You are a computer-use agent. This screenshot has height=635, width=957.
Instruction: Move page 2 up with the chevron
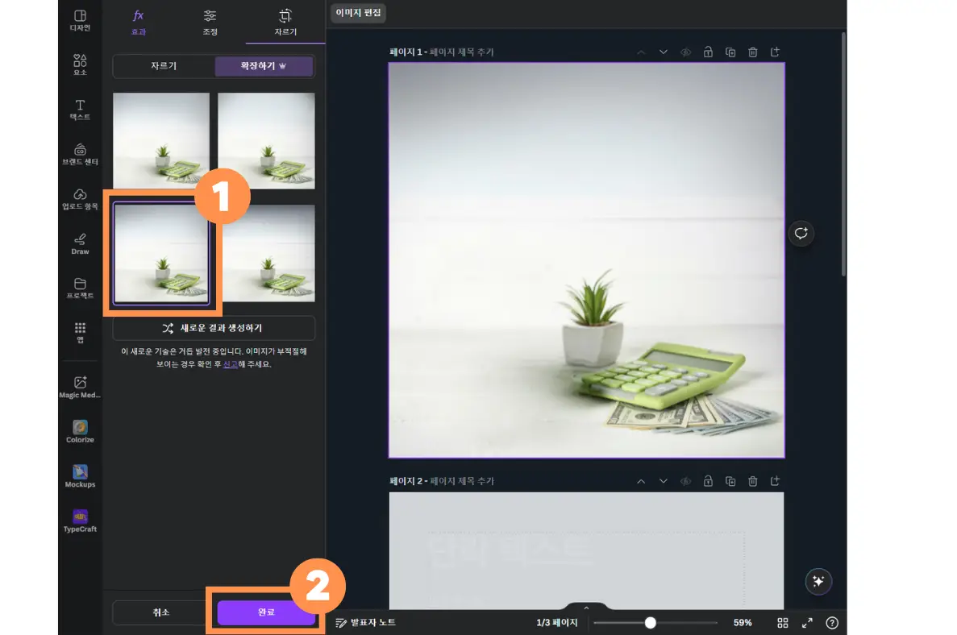click(x=641, y=481)
